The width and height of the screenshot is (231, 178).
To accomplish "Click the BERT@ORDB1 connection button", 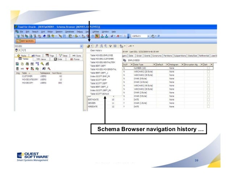I will pos(26,41).
